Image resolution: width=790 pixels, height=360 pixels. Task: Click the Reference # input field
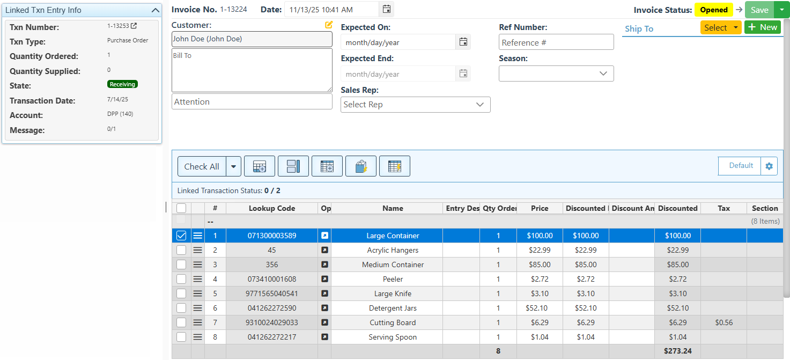point(556,42)
